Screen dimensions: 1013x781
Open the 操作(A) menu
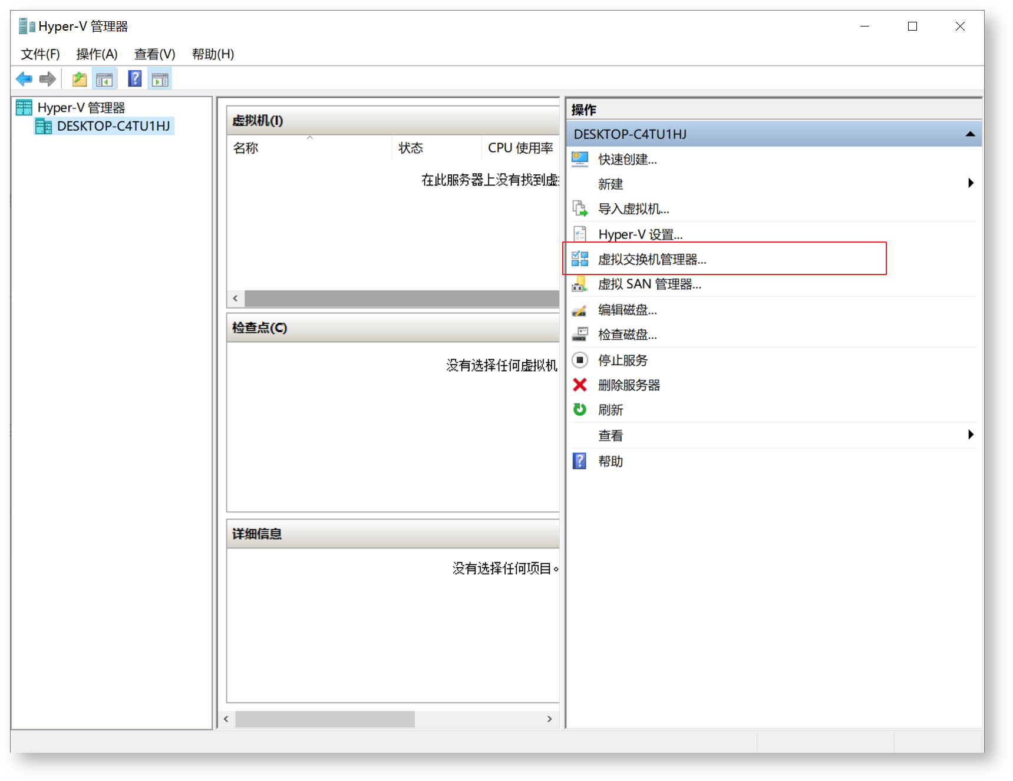click(97, 54)
